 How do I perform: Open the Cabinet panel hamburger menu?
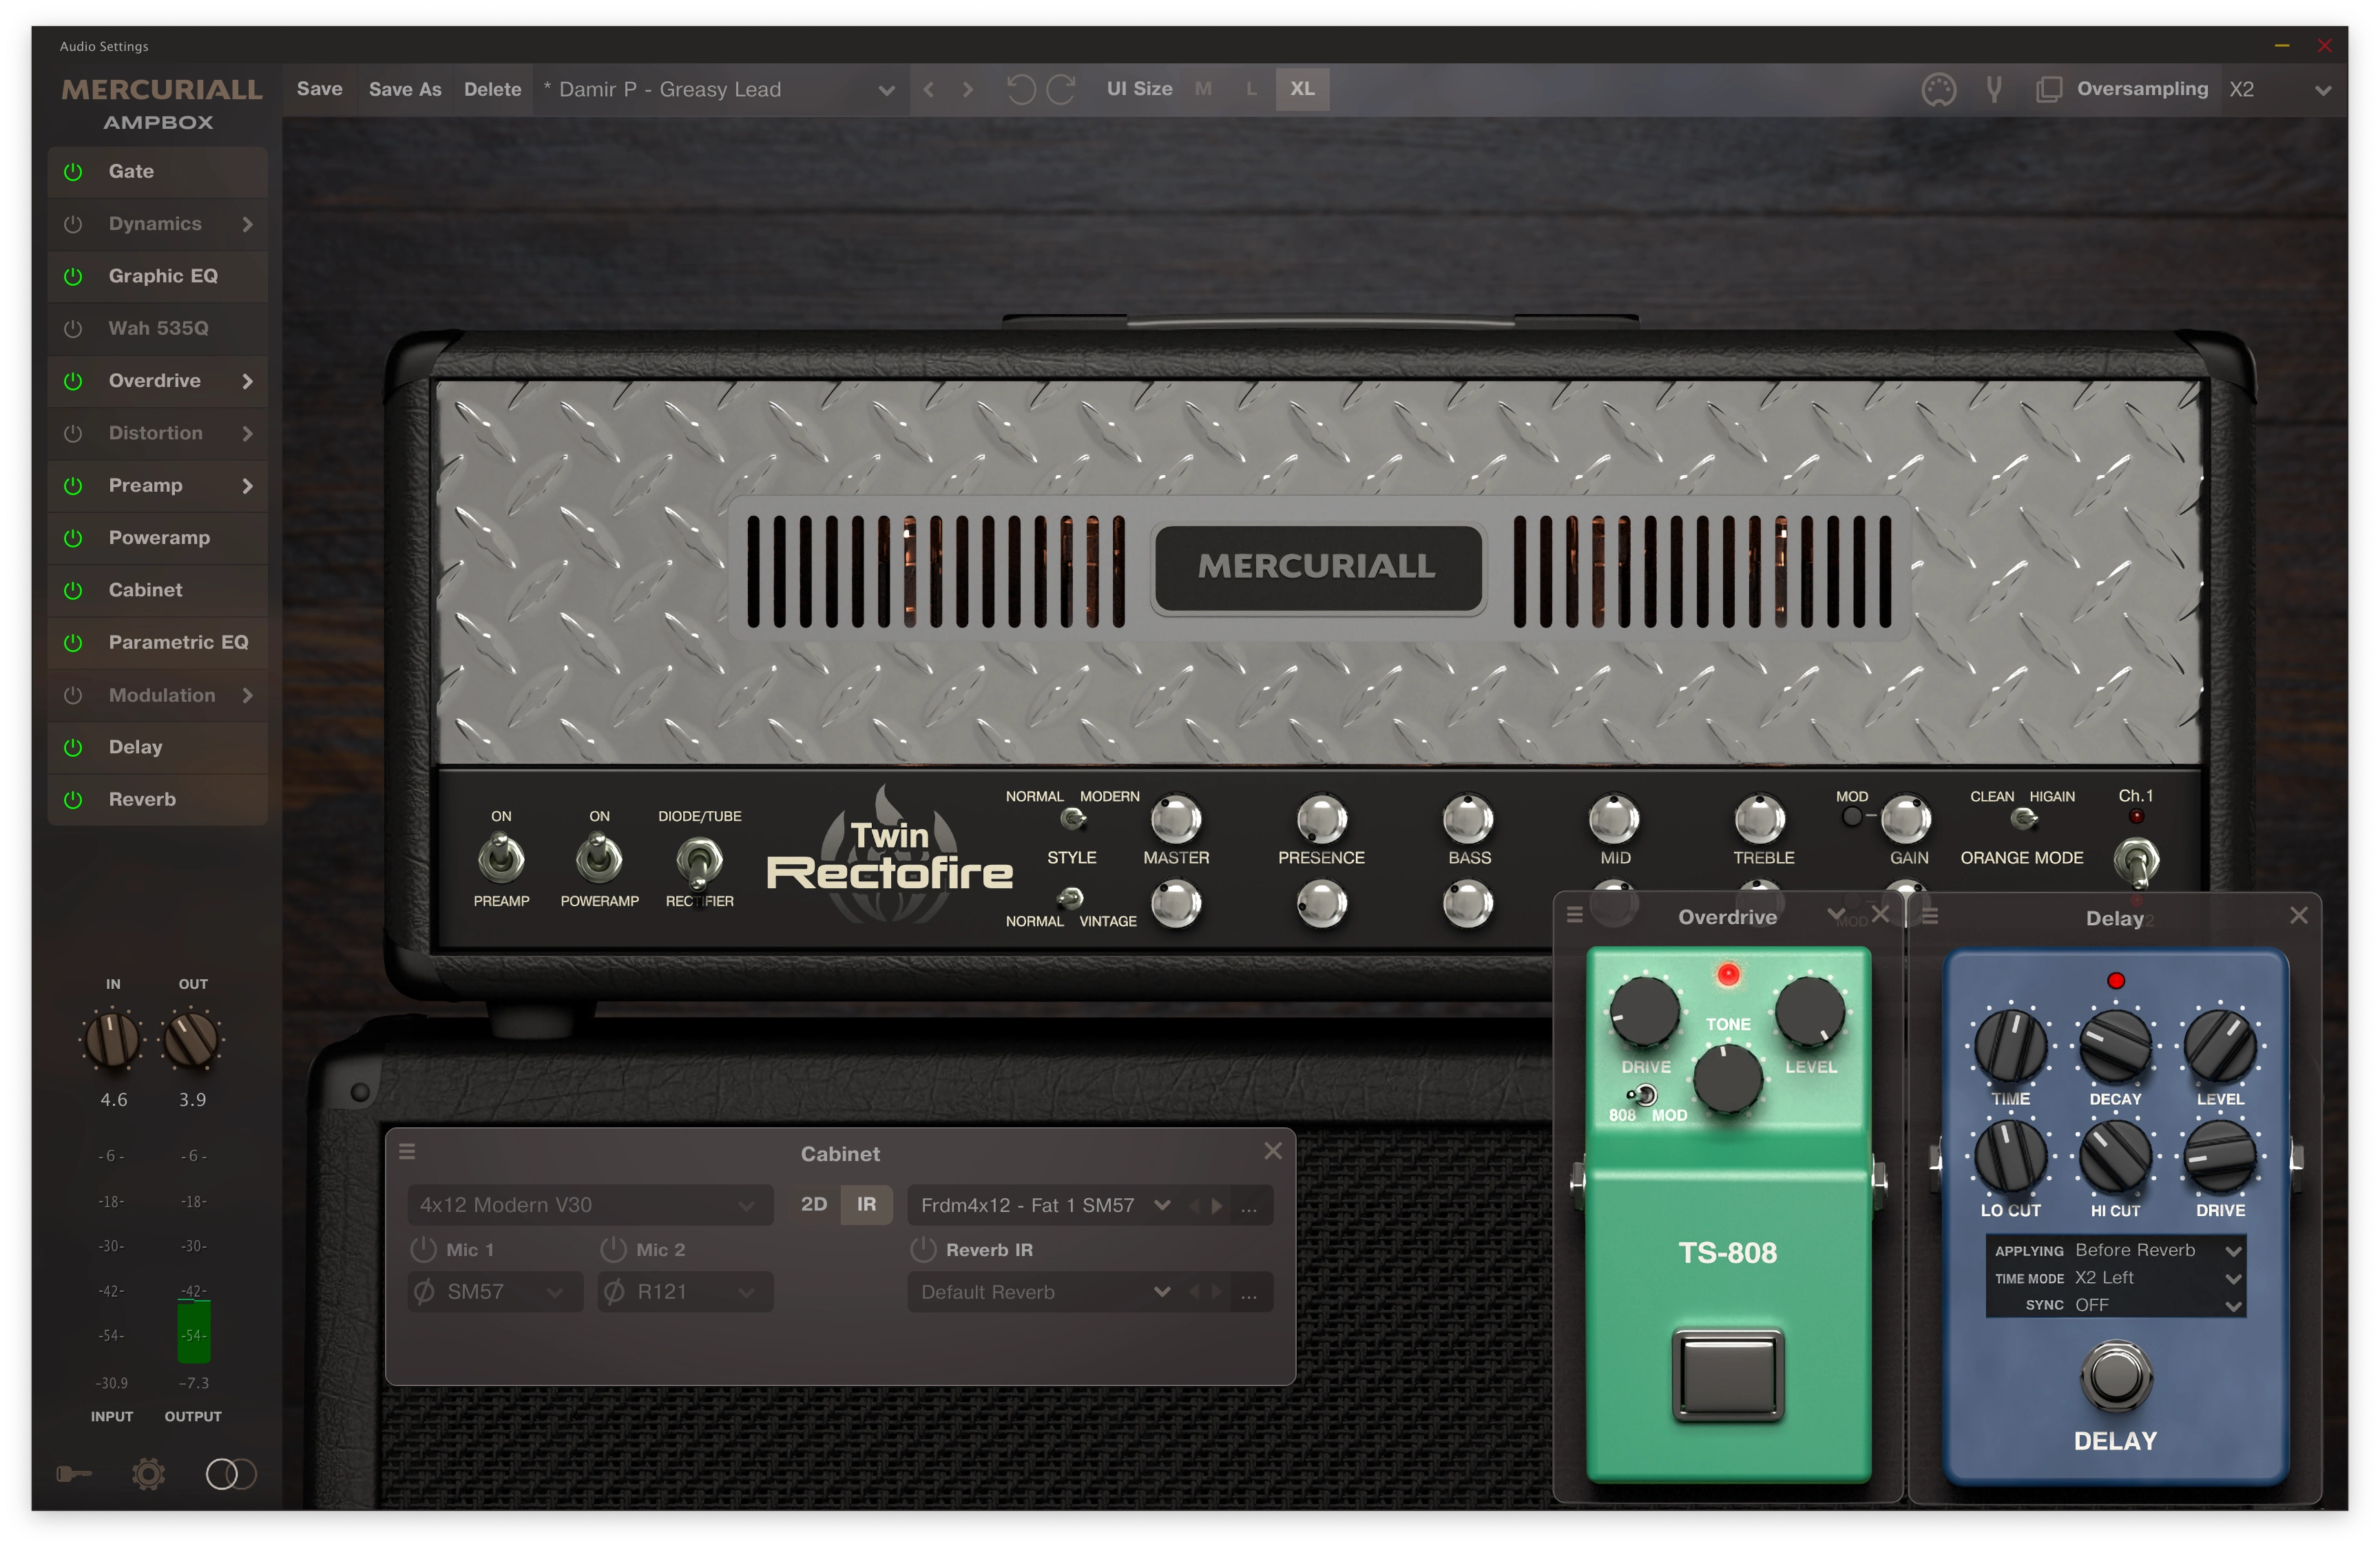click(407, 1152)
